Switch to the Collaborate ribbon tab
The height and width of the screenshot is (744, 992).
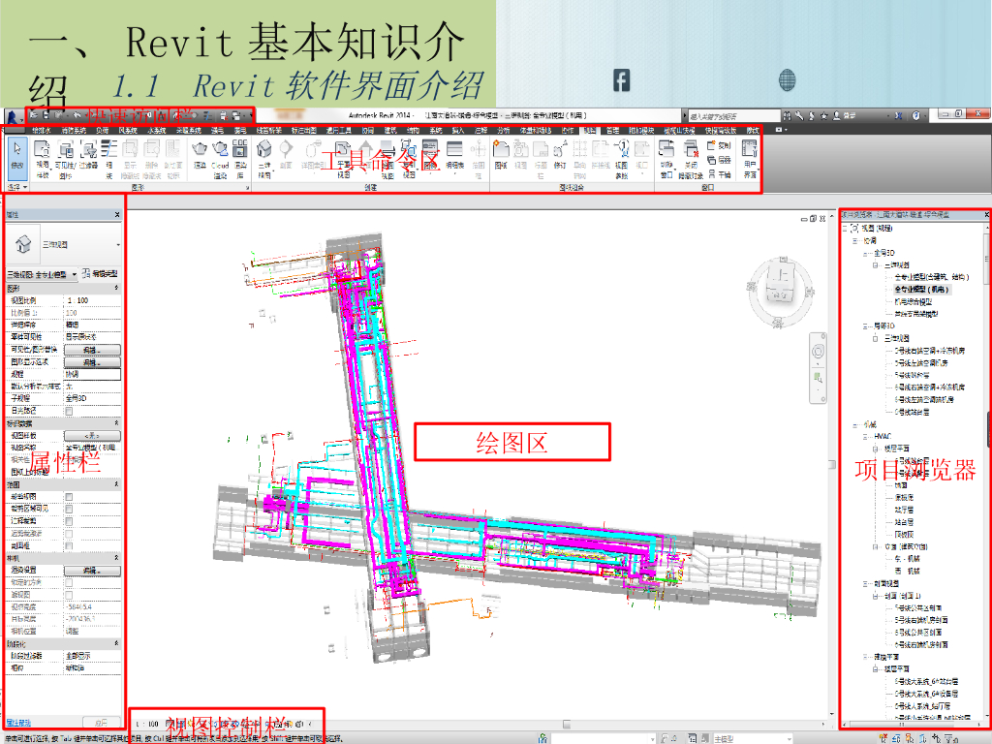tap(568, 131)
